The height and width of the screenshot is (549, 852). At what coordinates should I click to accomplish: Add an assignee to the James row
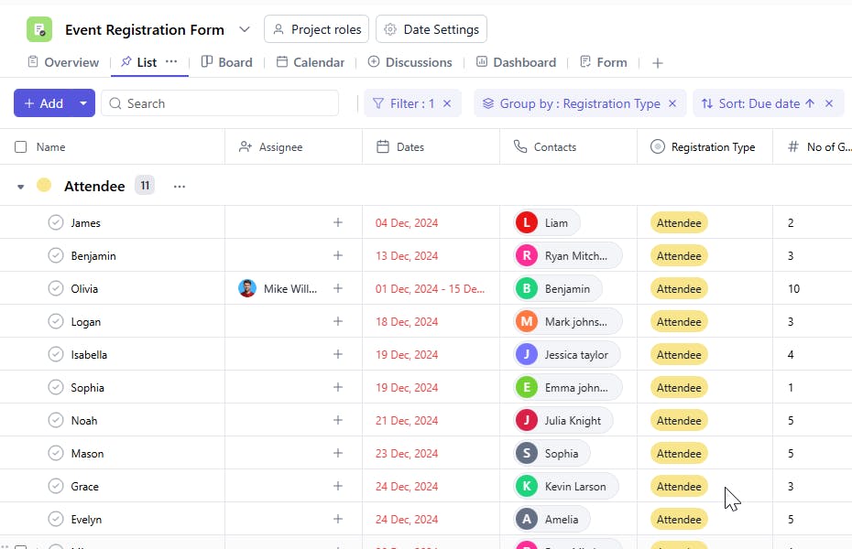pyautogui.click(x=337, y=222)
